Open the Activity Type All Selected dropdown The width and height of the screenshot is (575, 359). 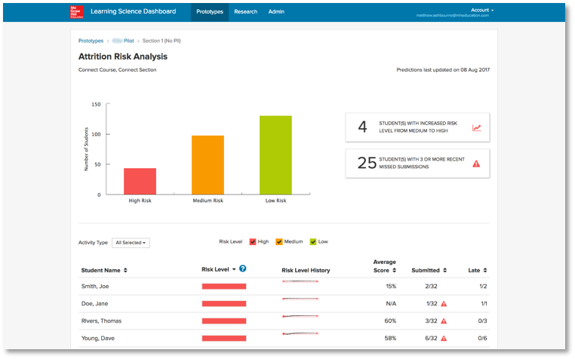(131, 243)
